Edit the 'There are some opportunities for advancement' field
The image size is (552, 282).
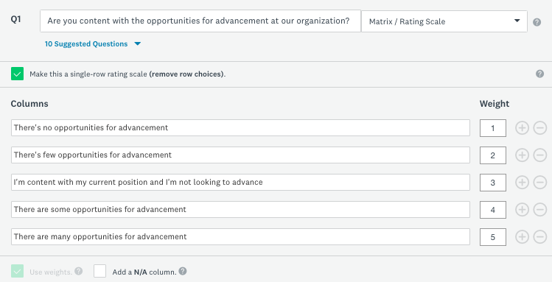tap(240, 210)
